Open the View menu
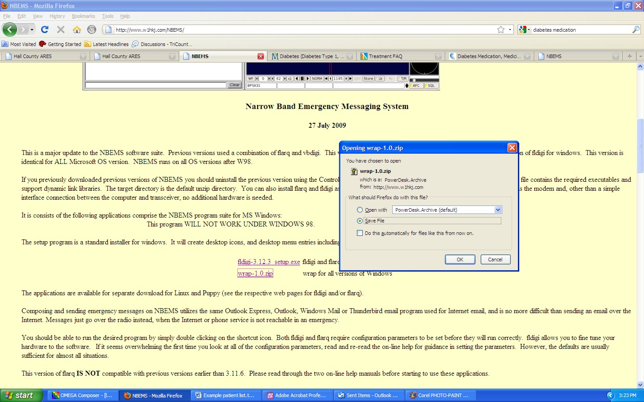644x402 pixels. tap(38, 16)
